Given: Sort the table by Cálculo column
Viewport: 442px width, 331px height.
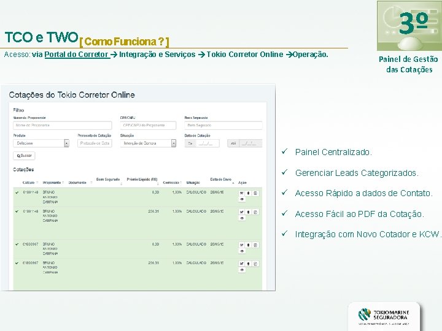Looking at the screenshot, I should coord(31,183).
